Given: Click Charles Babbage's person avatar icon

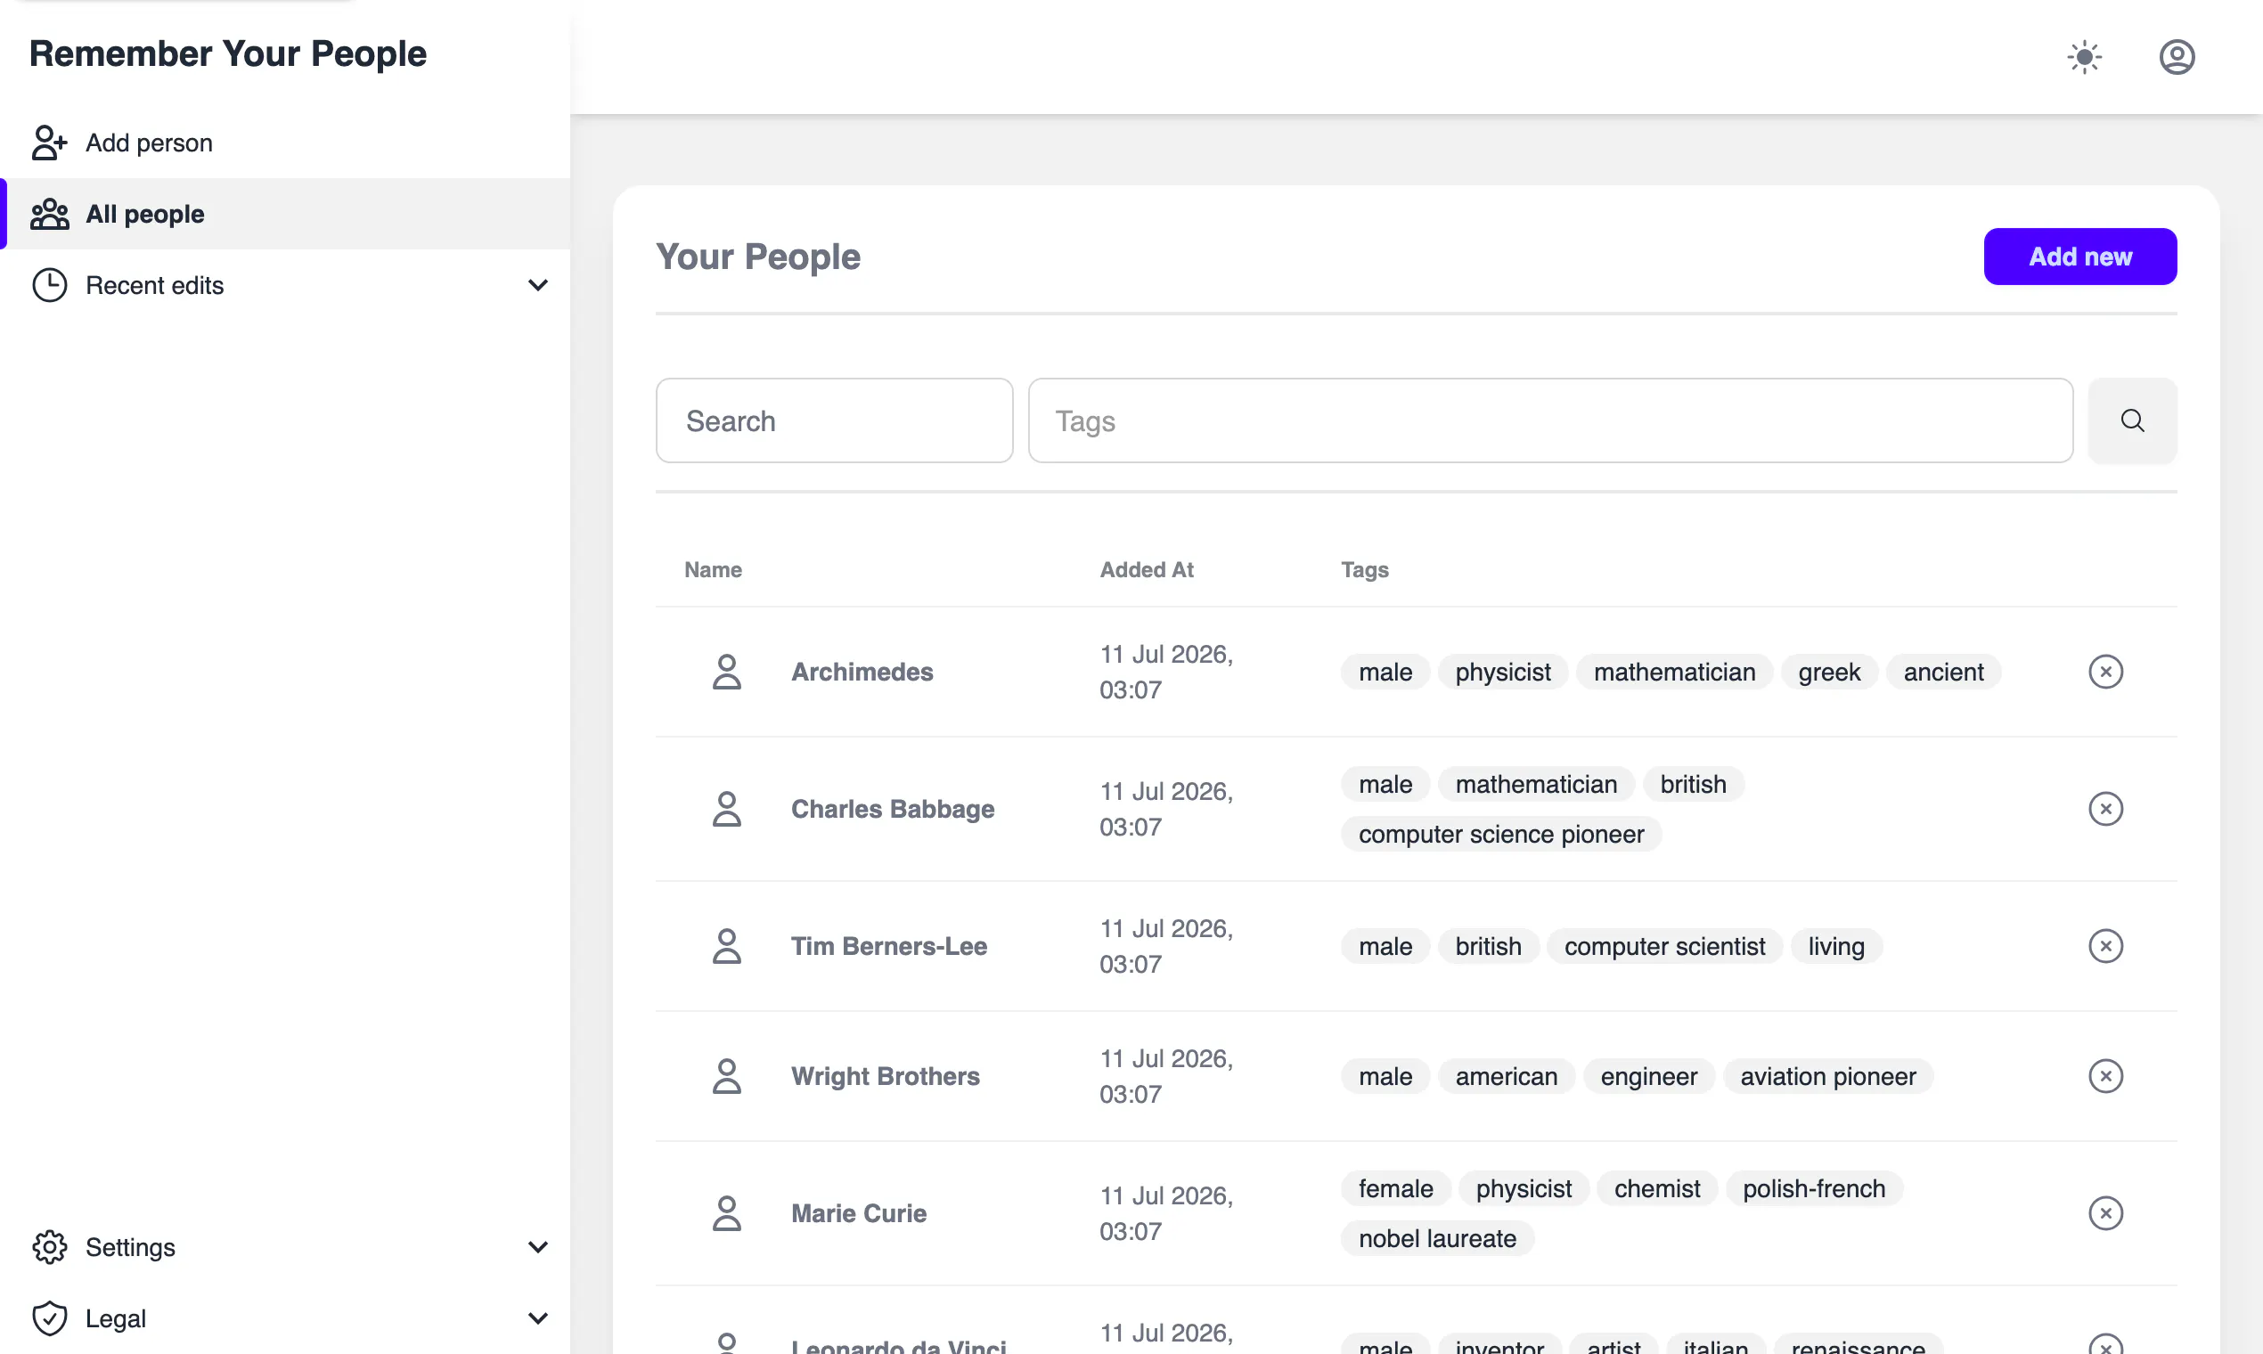Looking at the screenshot, I should [x=726, y=808].
